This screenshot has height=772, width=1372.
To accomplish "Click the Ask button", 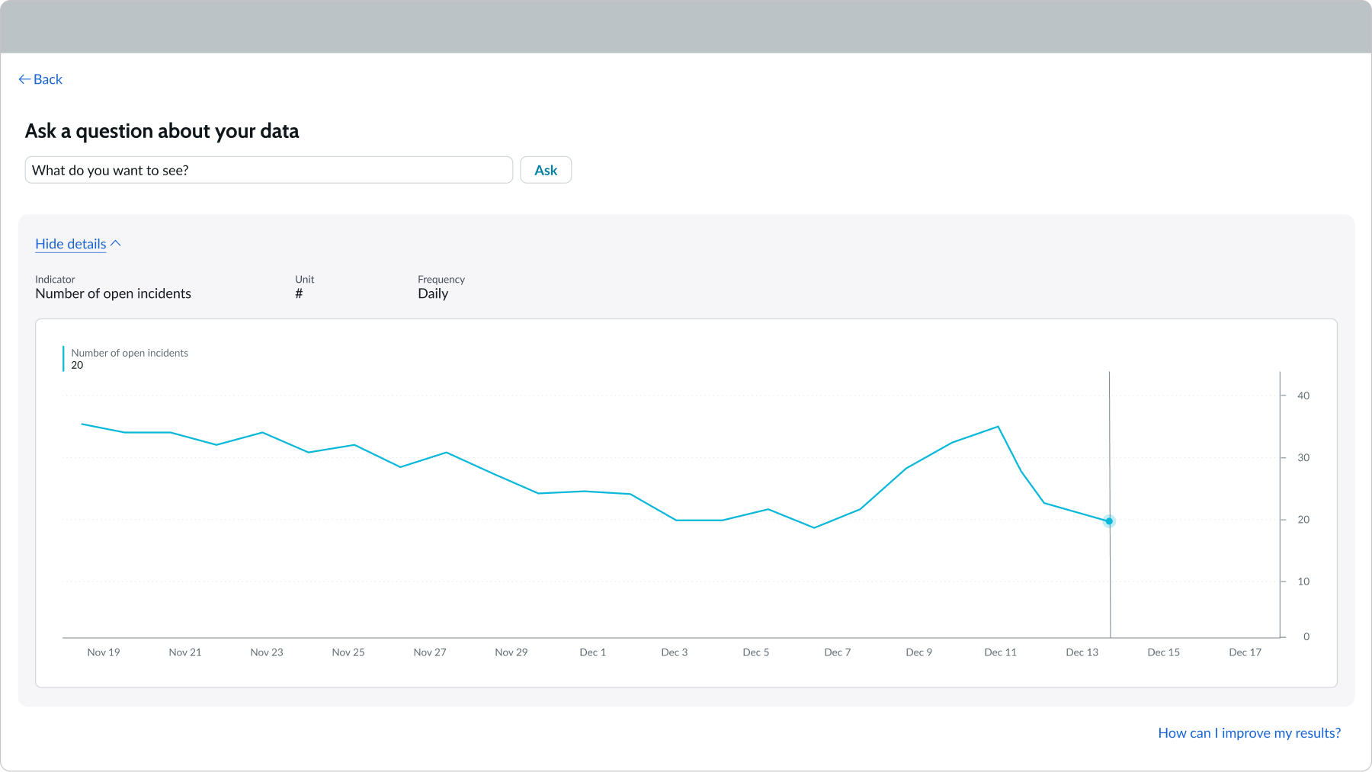I will click(x=546, y=170).
